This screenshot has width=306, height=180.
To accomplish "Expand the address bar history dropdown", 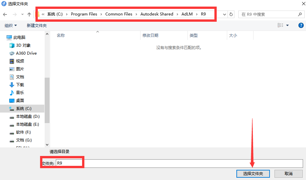I will pyautogui.click(x=225, y=14).
